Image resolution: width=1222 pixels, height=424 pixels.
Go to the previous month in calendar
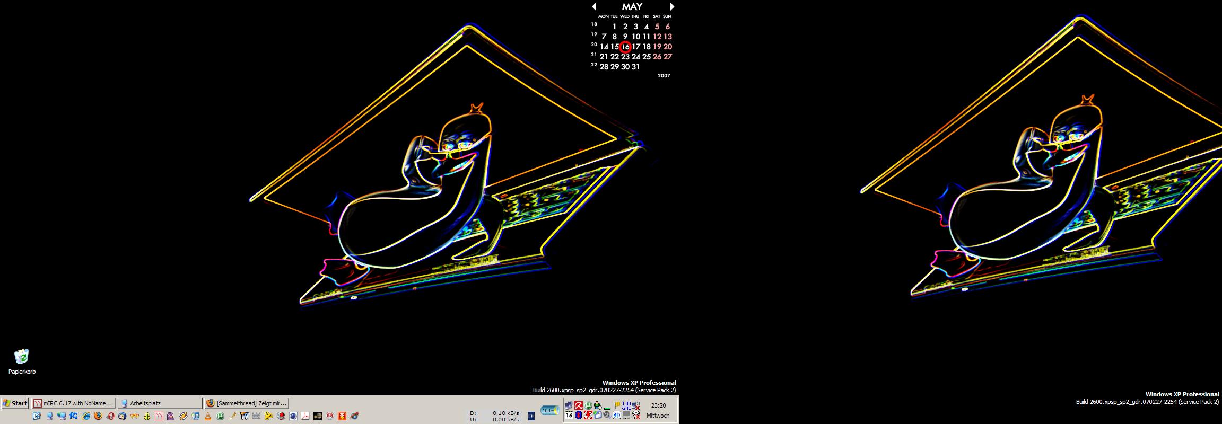pos(594,6)
